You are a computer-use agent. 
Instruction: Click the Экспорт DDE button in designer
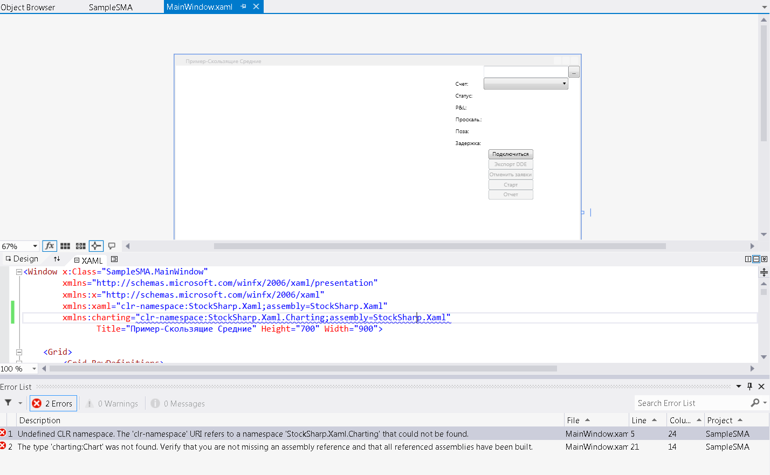511,164
